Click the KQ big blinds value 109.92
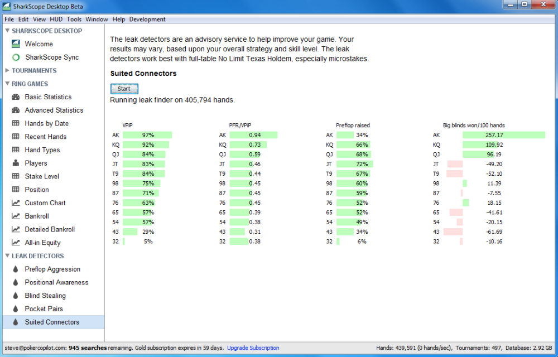The width and height of the screenshot is (558, 357). pos(494,144)
